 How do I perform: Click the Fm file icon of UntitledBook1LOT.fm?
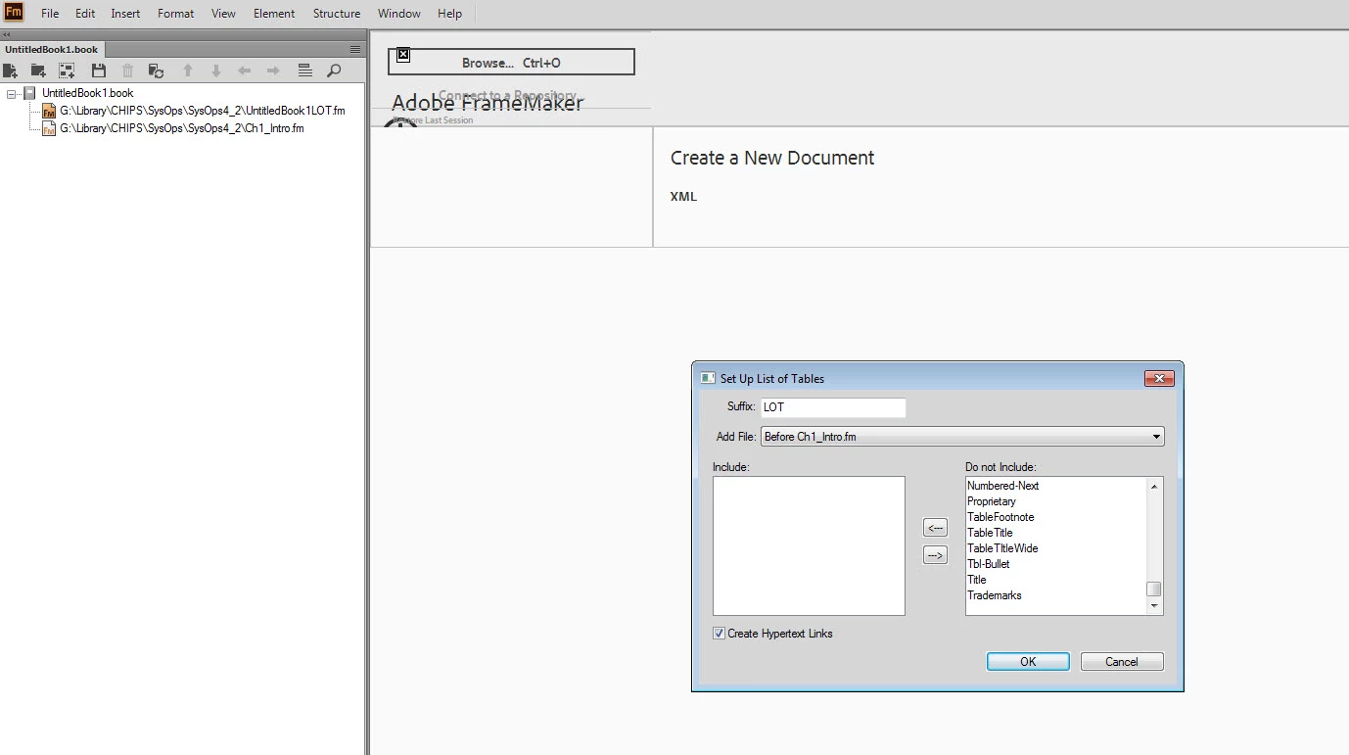[x=49, y=111]
